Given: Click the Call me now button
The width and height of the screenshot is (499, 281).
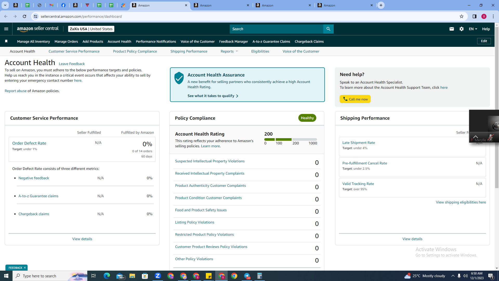Looking at the screenshot, I should click(355, 99).
